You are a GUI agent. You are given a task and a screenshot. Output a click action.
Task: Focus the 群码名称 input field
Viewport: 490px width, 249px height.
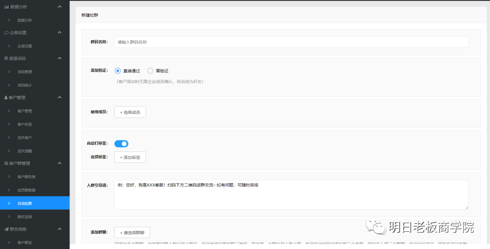(291, 42)
